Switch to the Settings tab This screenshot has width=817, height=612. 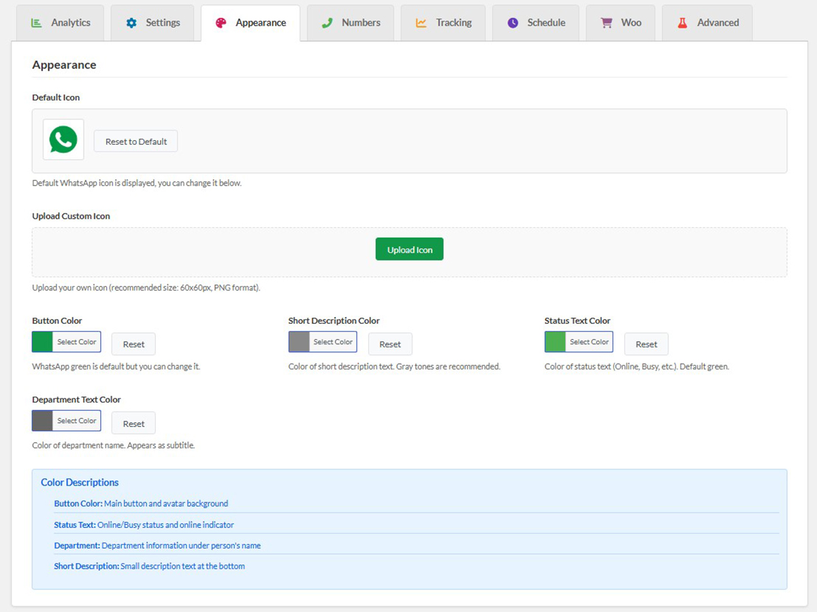click(x=153, y=22)
